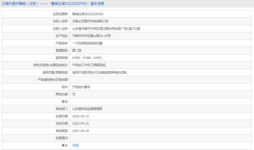Screen dimensions: 254x150
Task: Select registration number 鲁械注准20222020591 value cell
Action: pyautogui.click(x=161, y=14)
